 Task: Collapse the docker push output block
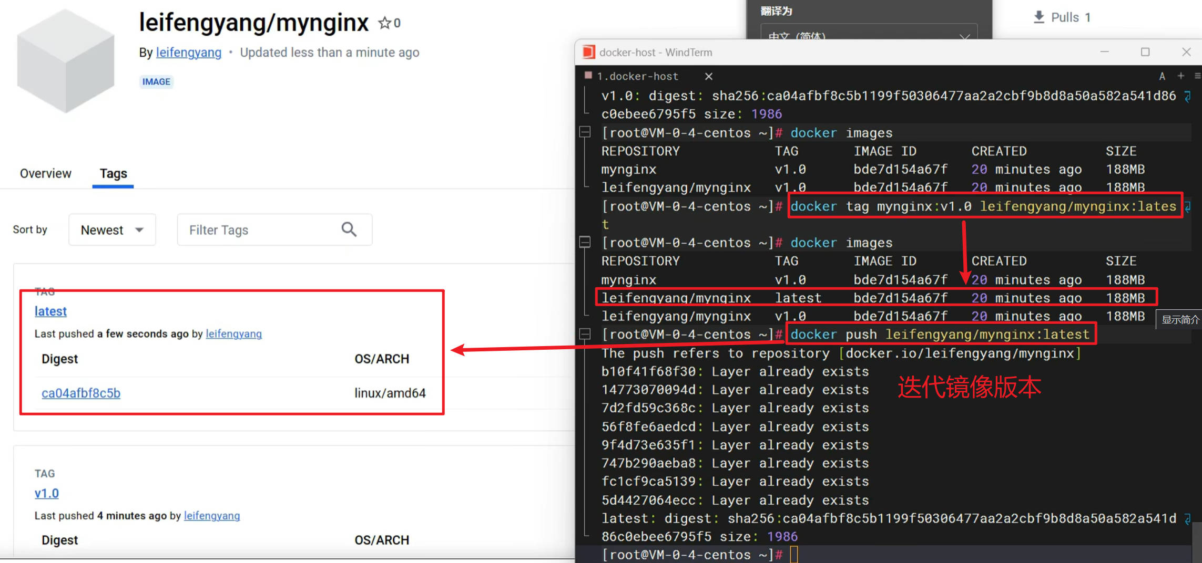click(585, 334)
